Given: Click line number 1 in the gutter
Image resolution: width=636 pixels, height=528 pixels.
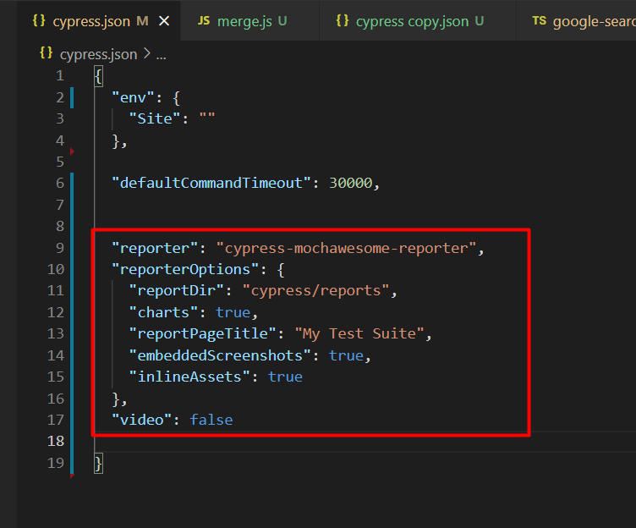Looking at the screenshot, I should [x=60, y=76].
